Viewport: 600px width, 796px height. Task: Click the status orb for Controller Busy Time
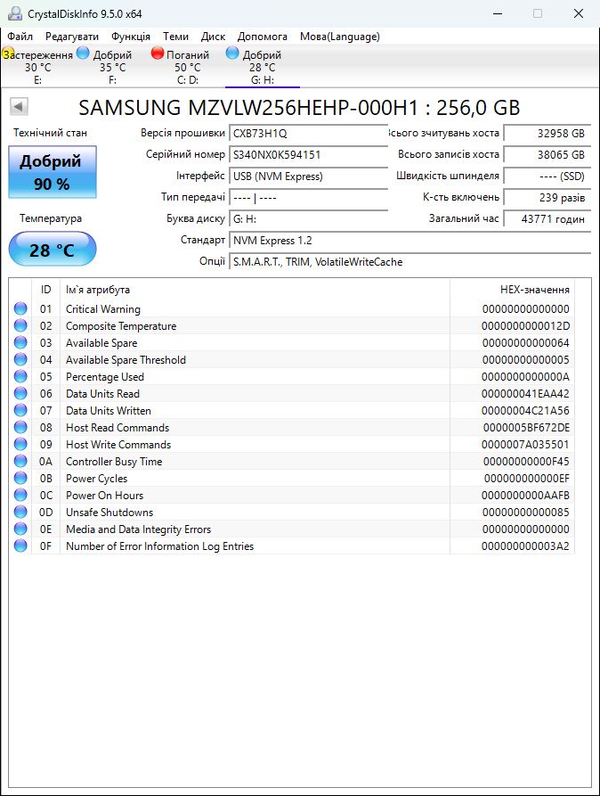pyautogui.click(x=20, y=461)
